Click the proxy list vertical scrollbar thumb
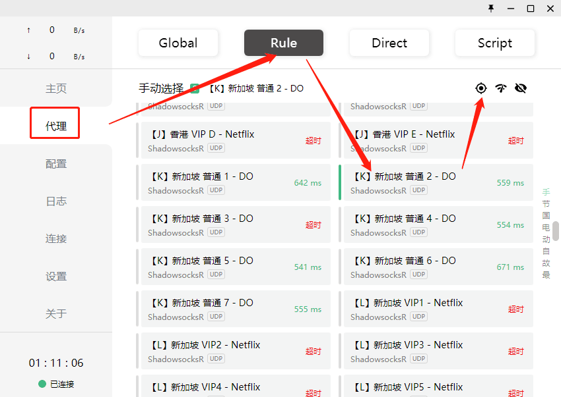The image size is (561, 397). pyautogui.click(x=556, y=230)
